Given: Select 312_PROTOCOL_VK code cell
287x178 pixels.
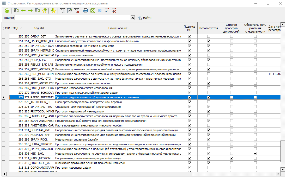Looking at the screenshot, I should click(39, 163).
